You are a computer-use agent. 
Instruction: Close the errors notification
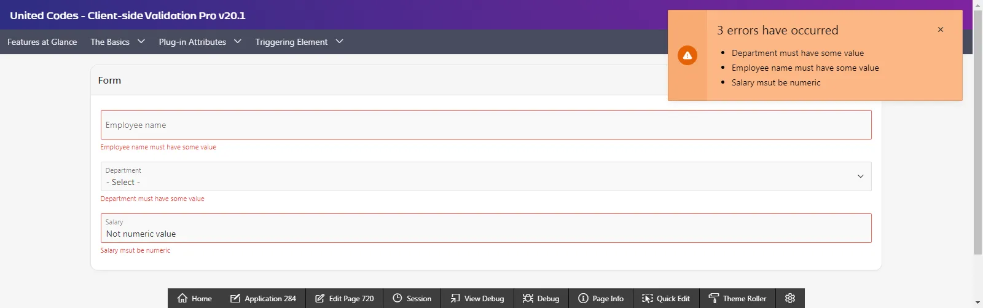940,30
